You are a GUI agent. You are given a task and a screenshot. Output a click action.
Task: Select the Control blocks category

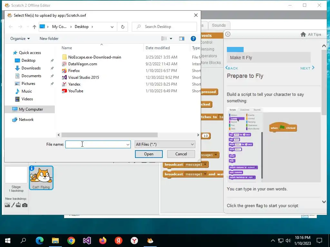207,42
